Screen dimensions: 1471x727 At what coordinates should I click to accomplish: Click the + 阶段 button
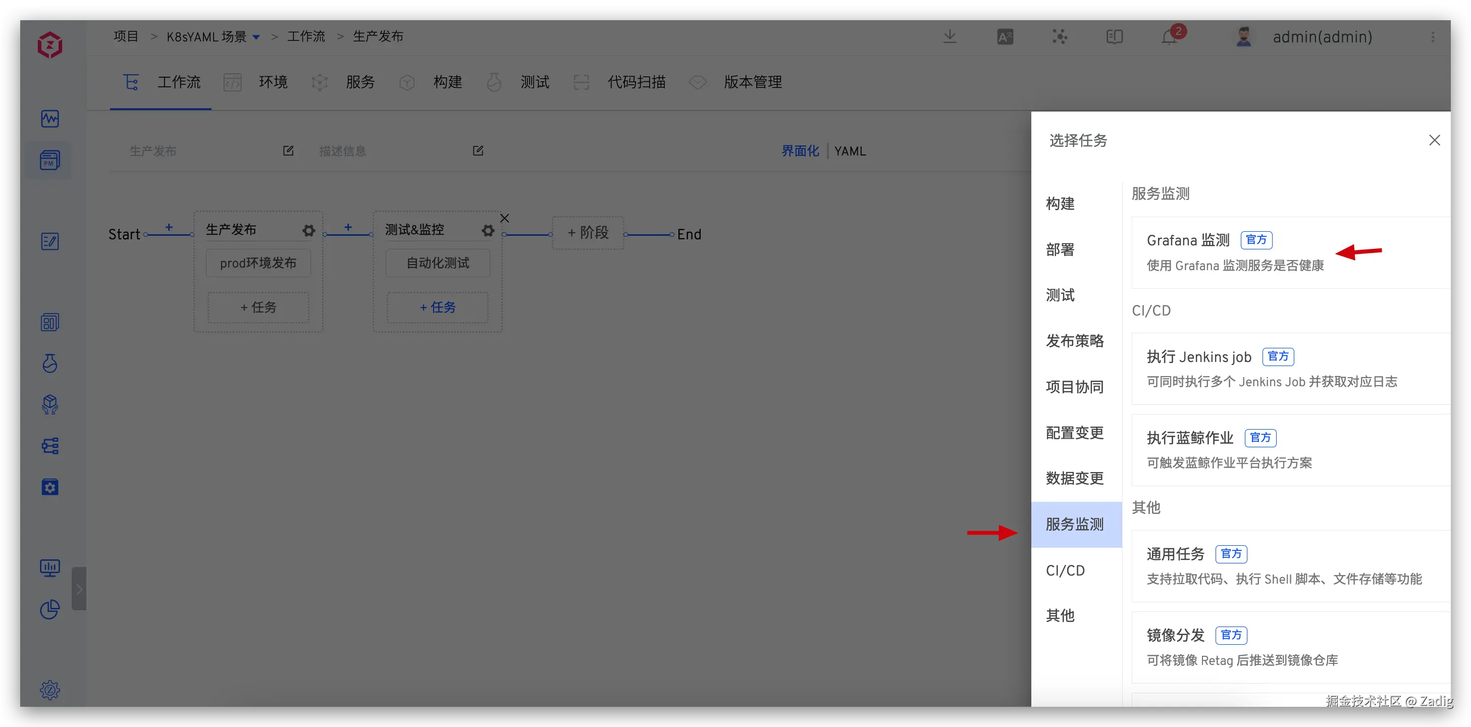[x=588, y=232]
